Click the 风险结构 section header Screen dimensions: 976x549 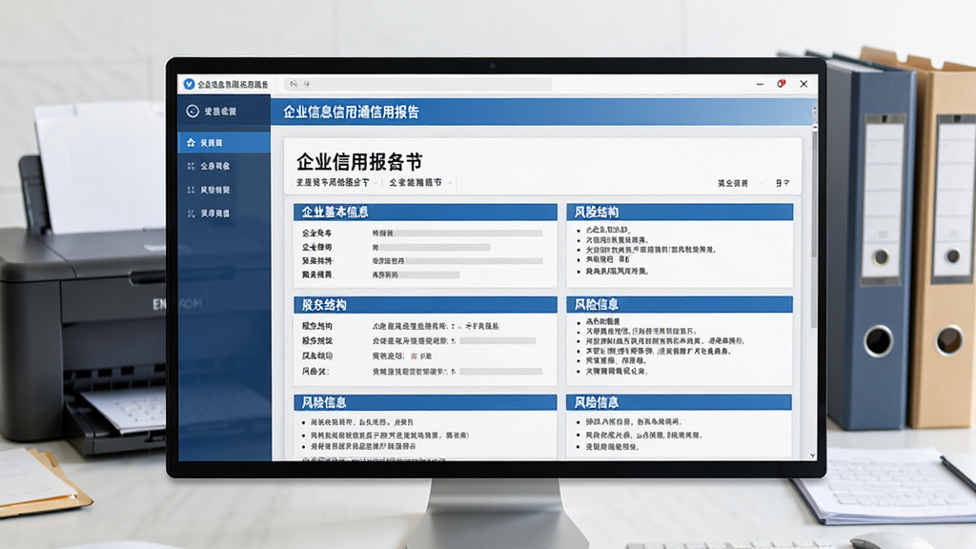[680, 213]
